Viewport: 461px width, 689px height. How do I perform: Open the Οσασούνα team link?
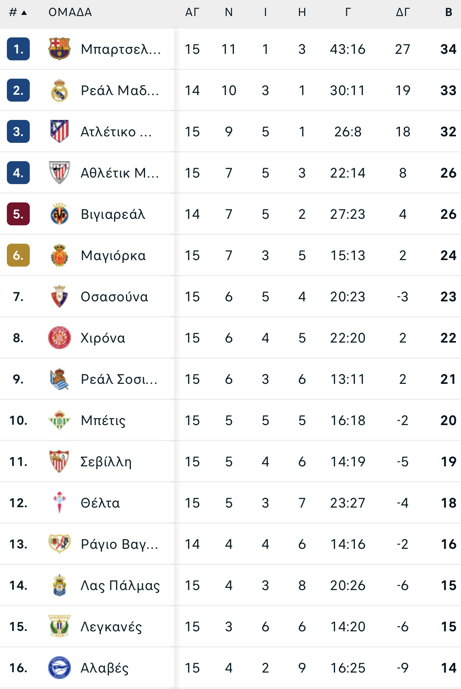(x=114, y=297)
